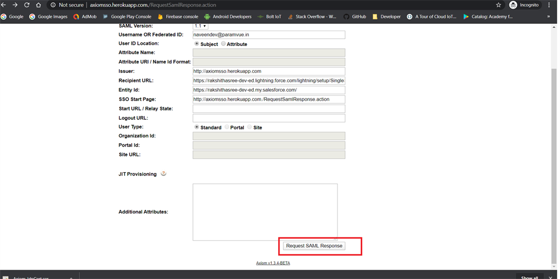
Task: Open the SAML Version dropdown
Action: tap(200, 26)
